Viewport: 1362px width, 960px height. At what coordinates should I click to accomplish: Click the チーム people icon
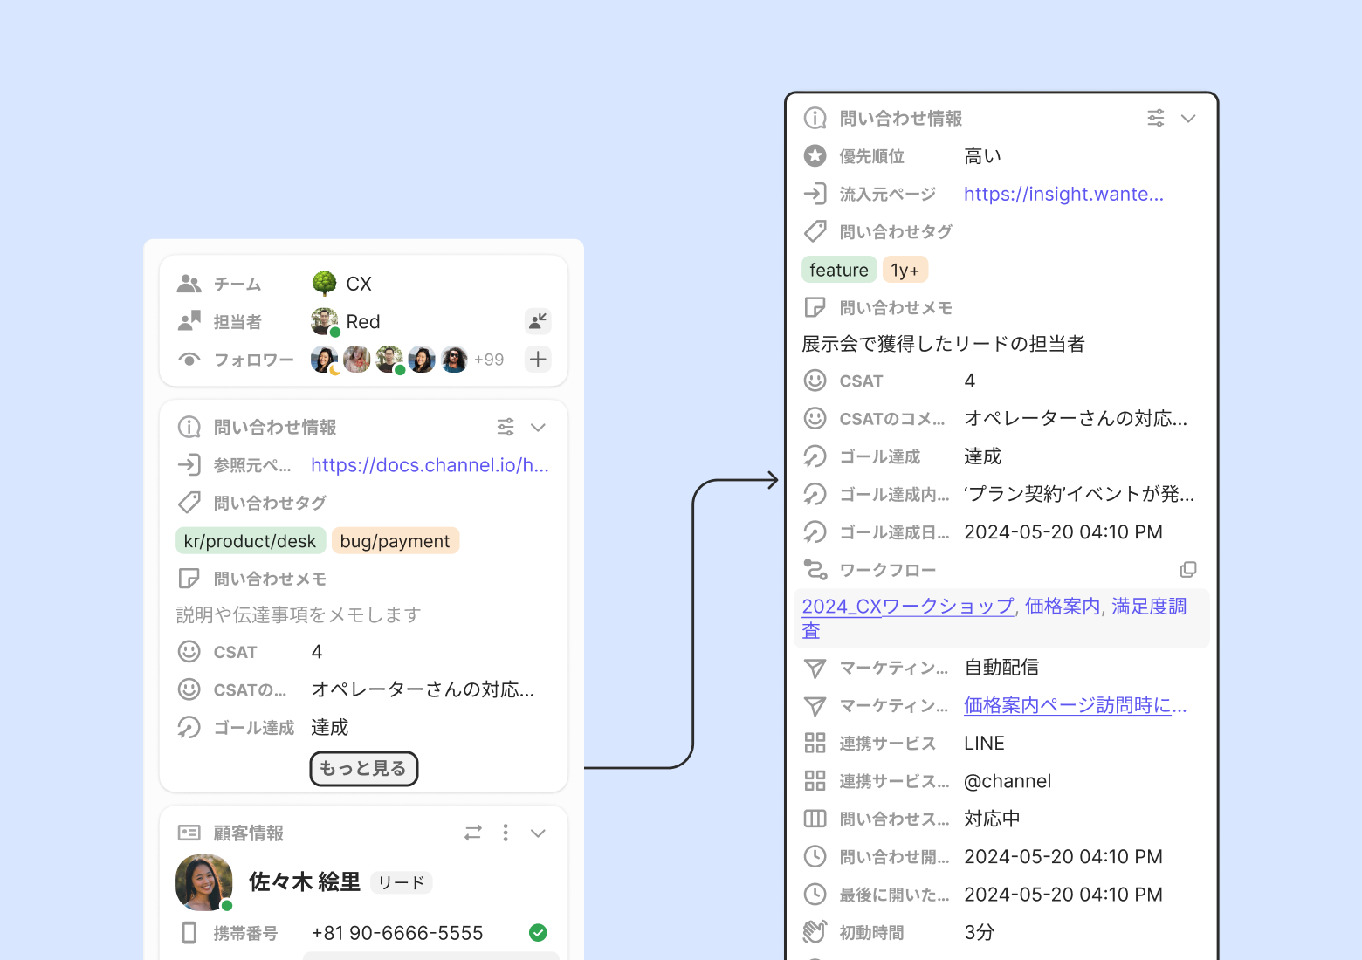(x=189, y=284)
